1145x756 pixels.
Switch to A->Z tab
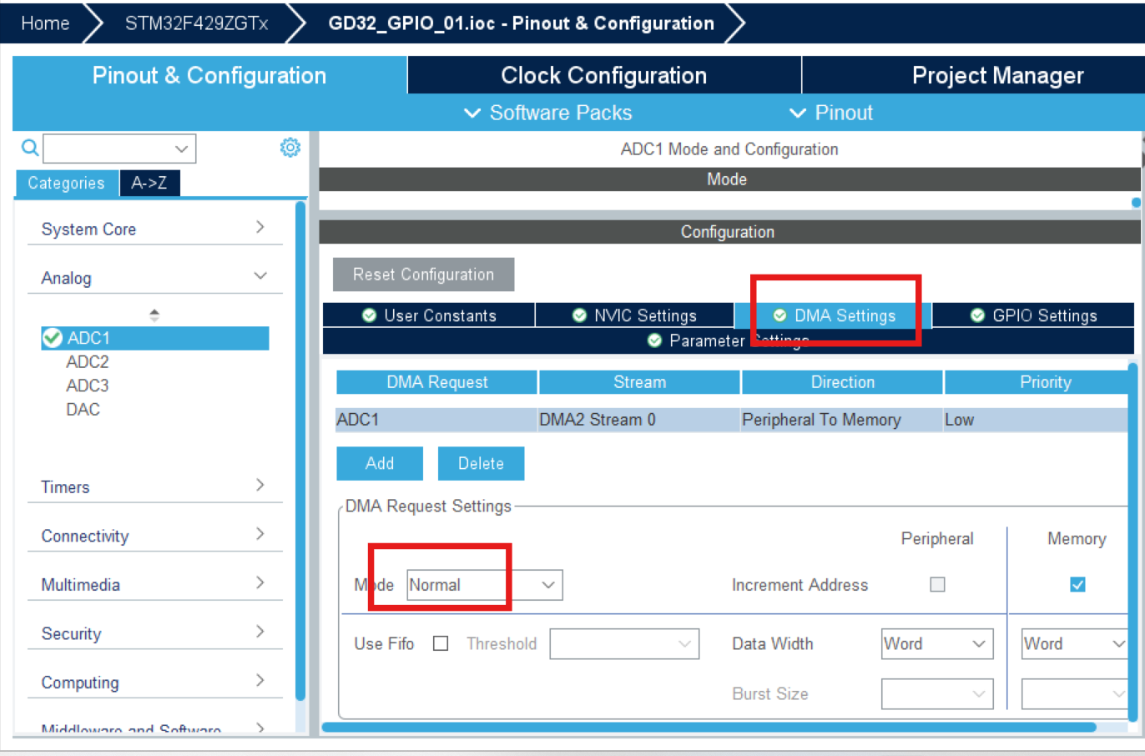tap(149, 183)
